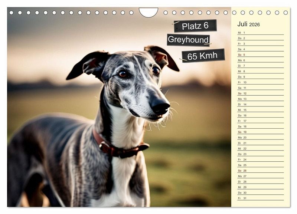The width and height of the screenshot is (297, 214).
Task: Select the 'Do 9' calendar row
Action: tap(261, 77)
